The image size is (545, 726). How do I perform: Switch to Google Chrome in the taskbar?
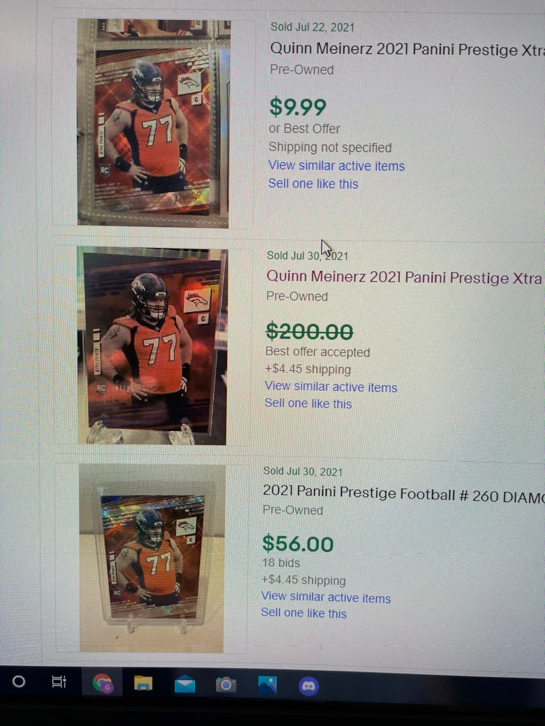click(103, 683)
